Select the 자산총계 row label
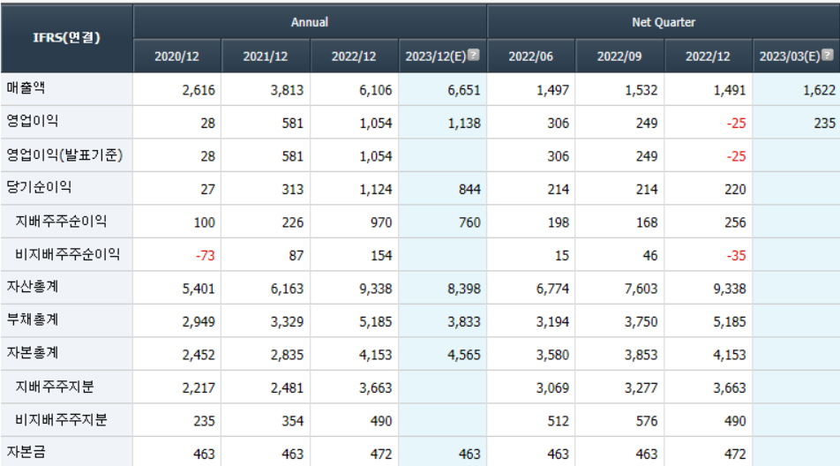Screen dimensions: 840x466 [32, 287]
